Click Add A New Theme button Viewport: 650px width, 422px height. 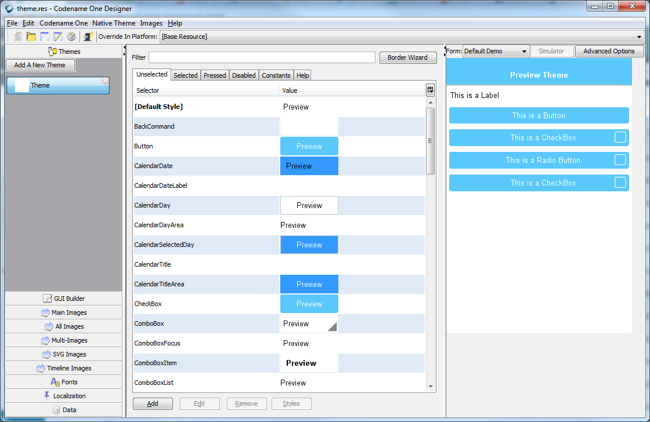[x=40, y=65]
